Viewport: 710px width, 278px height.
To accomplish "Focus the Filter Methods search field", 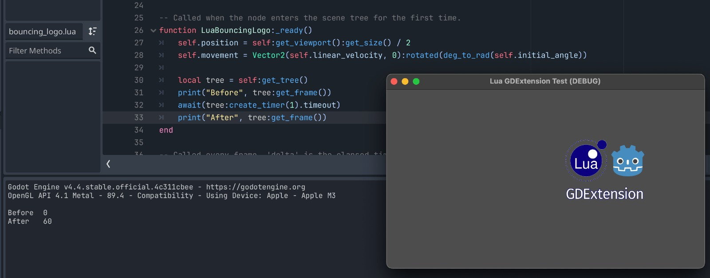I will point(52,51).
